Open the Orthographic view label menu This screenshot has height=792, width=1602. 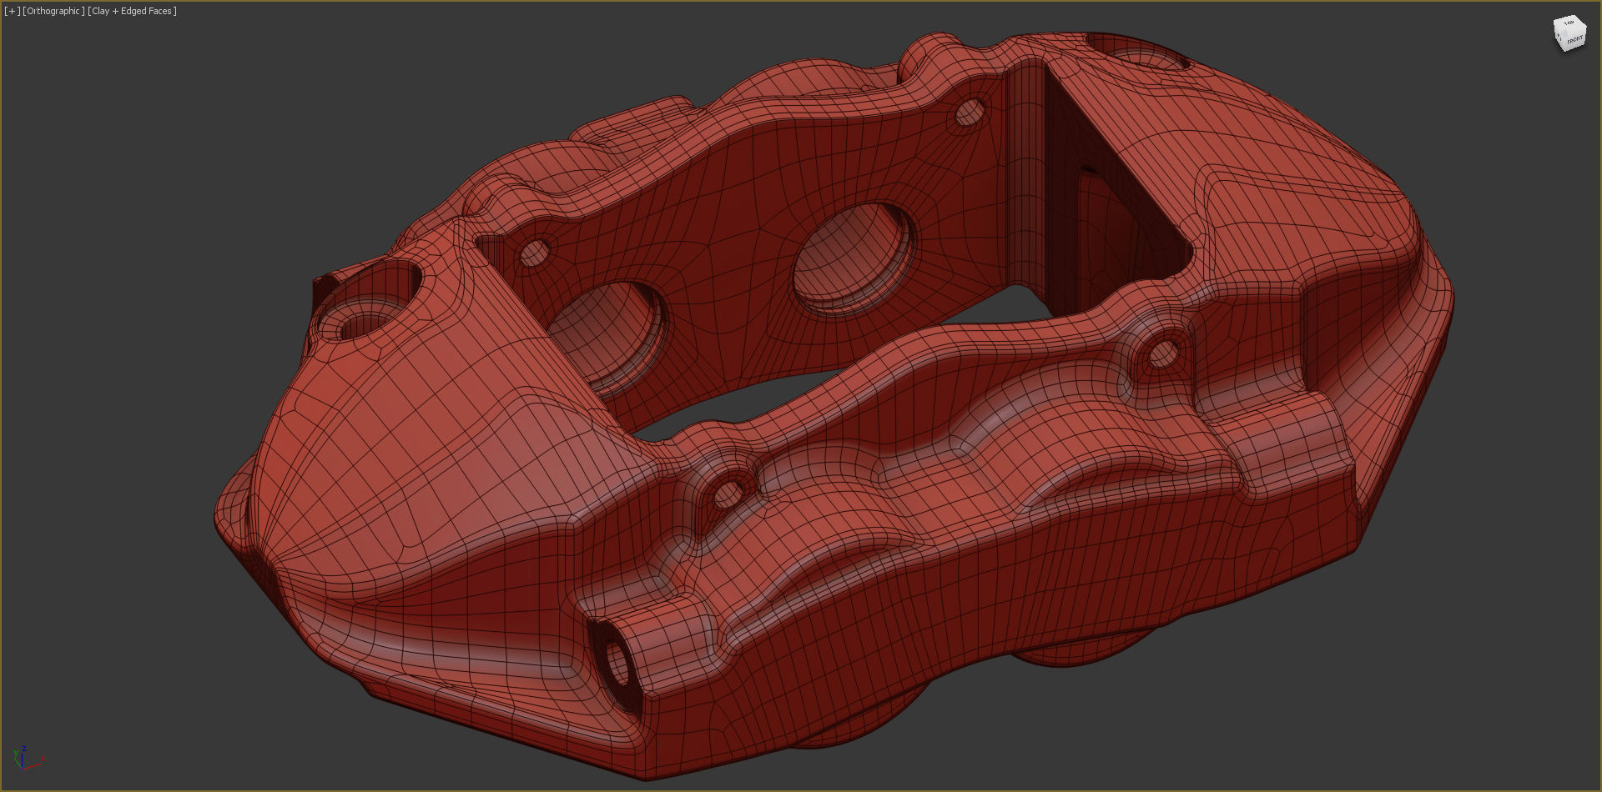tap(54, 11)
